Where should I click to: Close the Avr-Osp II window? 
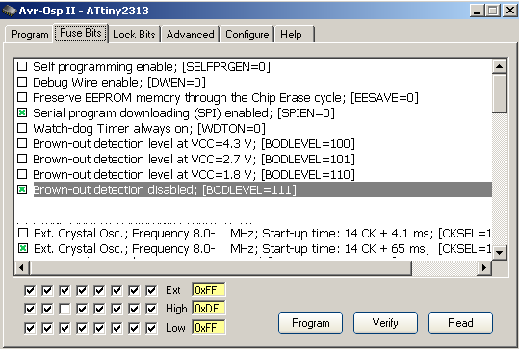(x=510, y=11)
